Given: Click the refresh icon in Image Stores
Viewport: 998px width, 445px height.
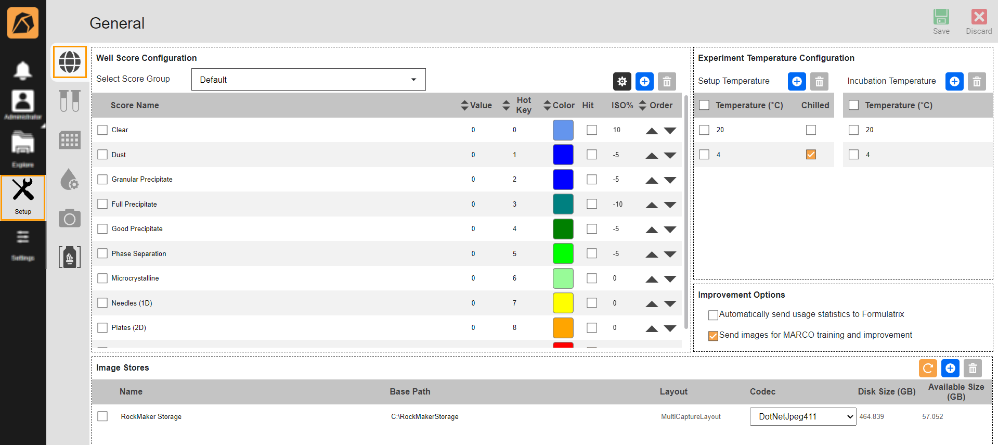Looking at the screenshot, I should (x=927, y=368).
